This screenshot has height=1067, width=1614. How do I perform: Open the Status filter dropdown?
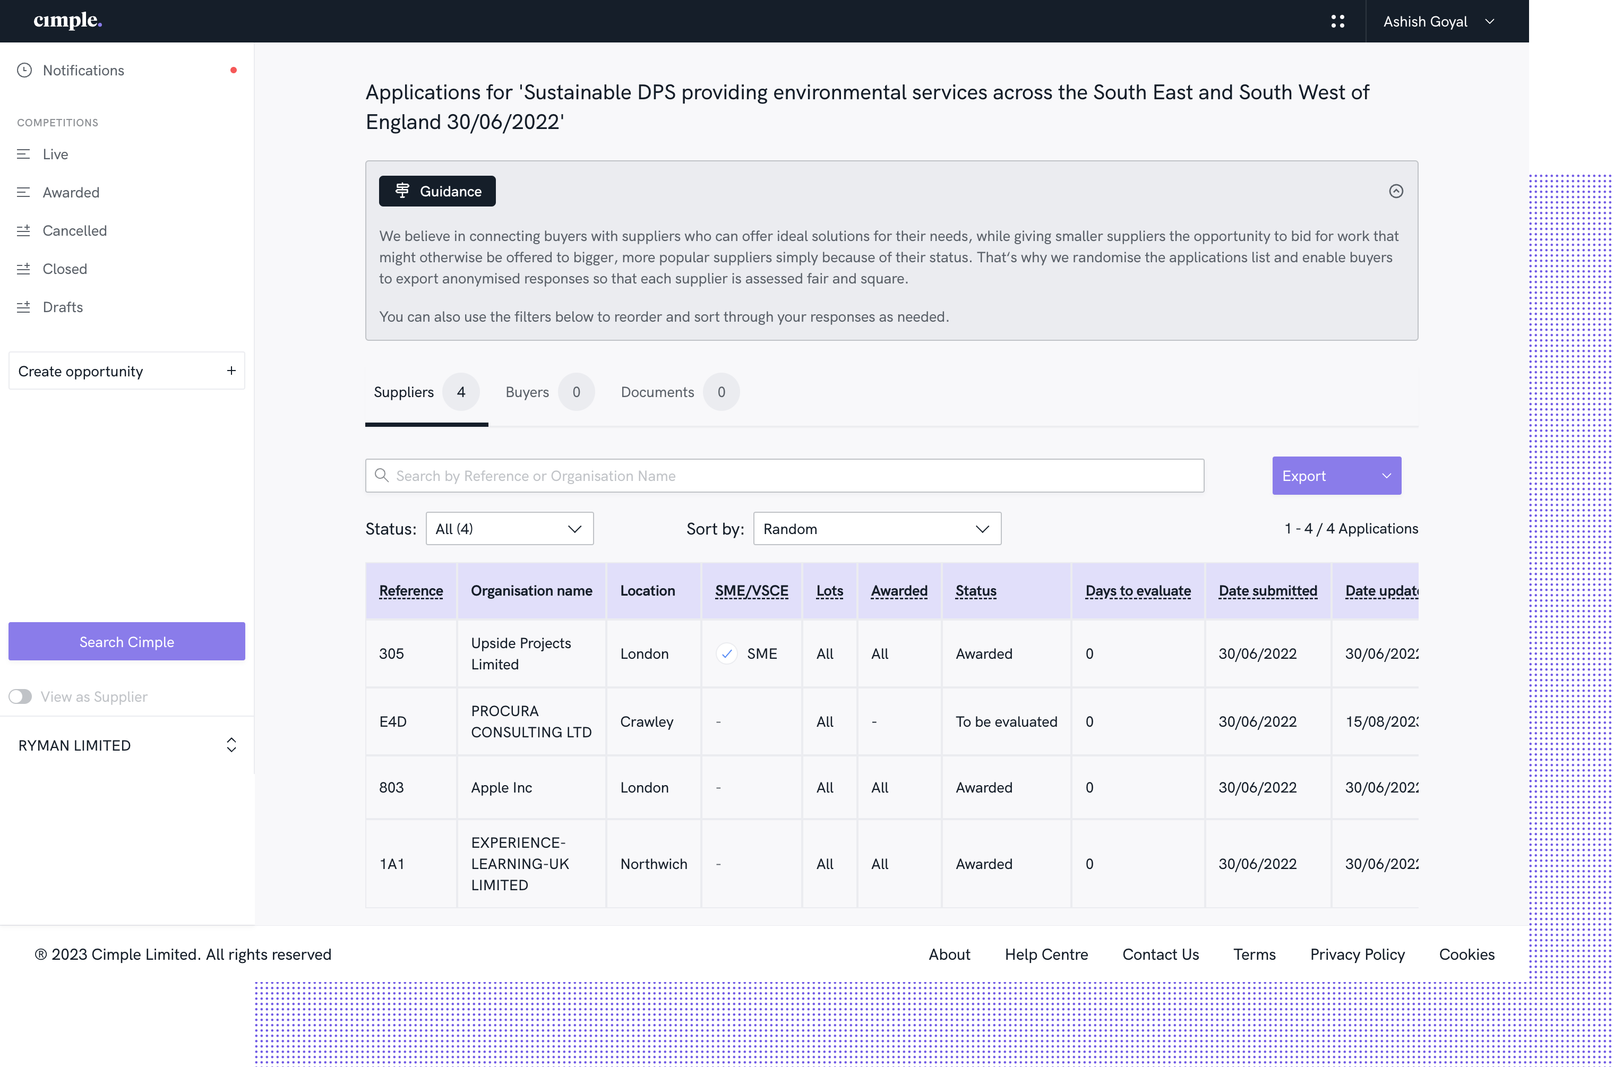click(x=509, y=529)
